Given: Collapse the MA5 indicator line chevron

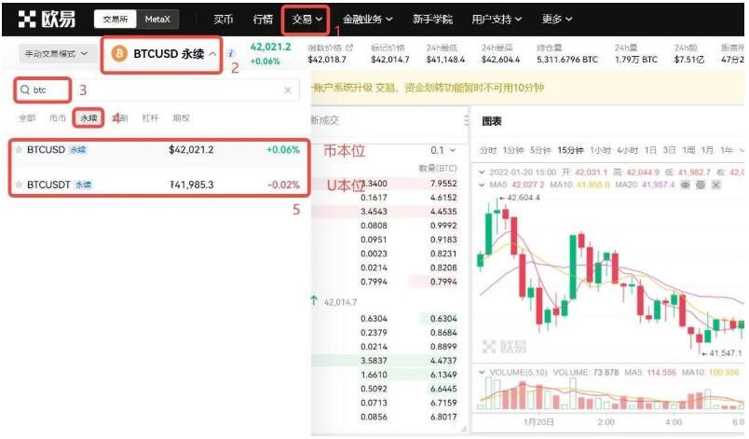Looking at the screenshot, I should (482, 185).
